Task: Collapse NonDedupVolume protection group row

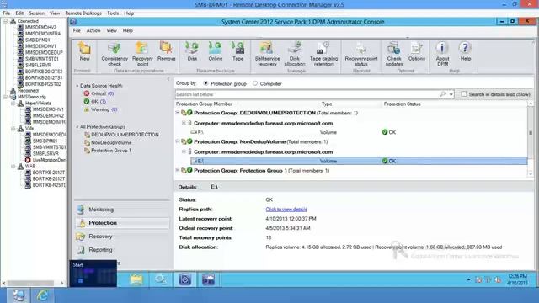Action: (178, 141)
